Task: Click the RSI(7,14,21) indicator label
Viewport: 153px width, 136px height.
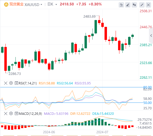Action: point(28,83)
